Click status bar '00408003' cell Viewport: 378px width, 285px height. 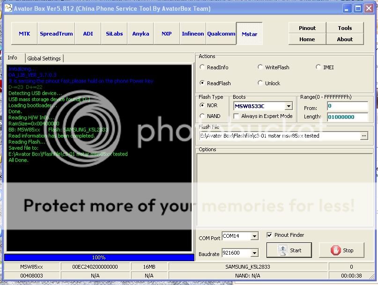pos(31,276)
